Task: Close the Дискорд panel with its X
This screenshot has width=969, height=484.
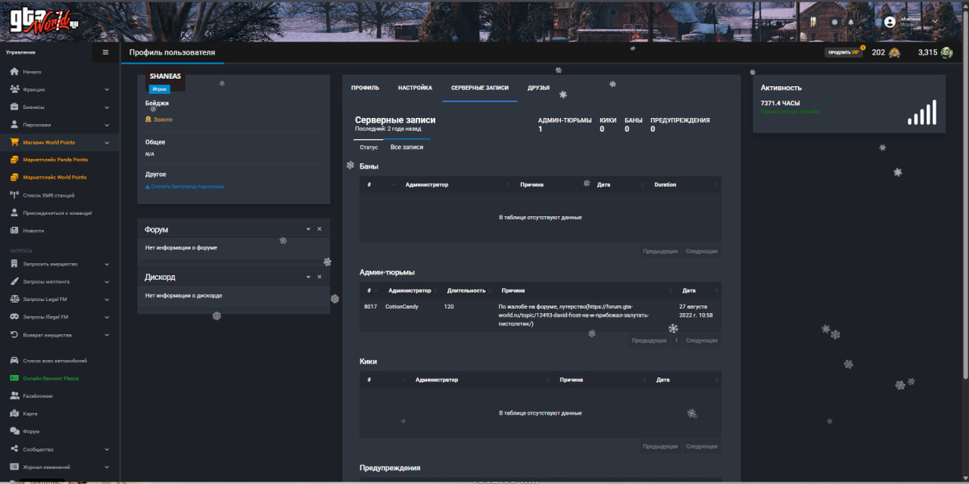Action: coord(319,277)
